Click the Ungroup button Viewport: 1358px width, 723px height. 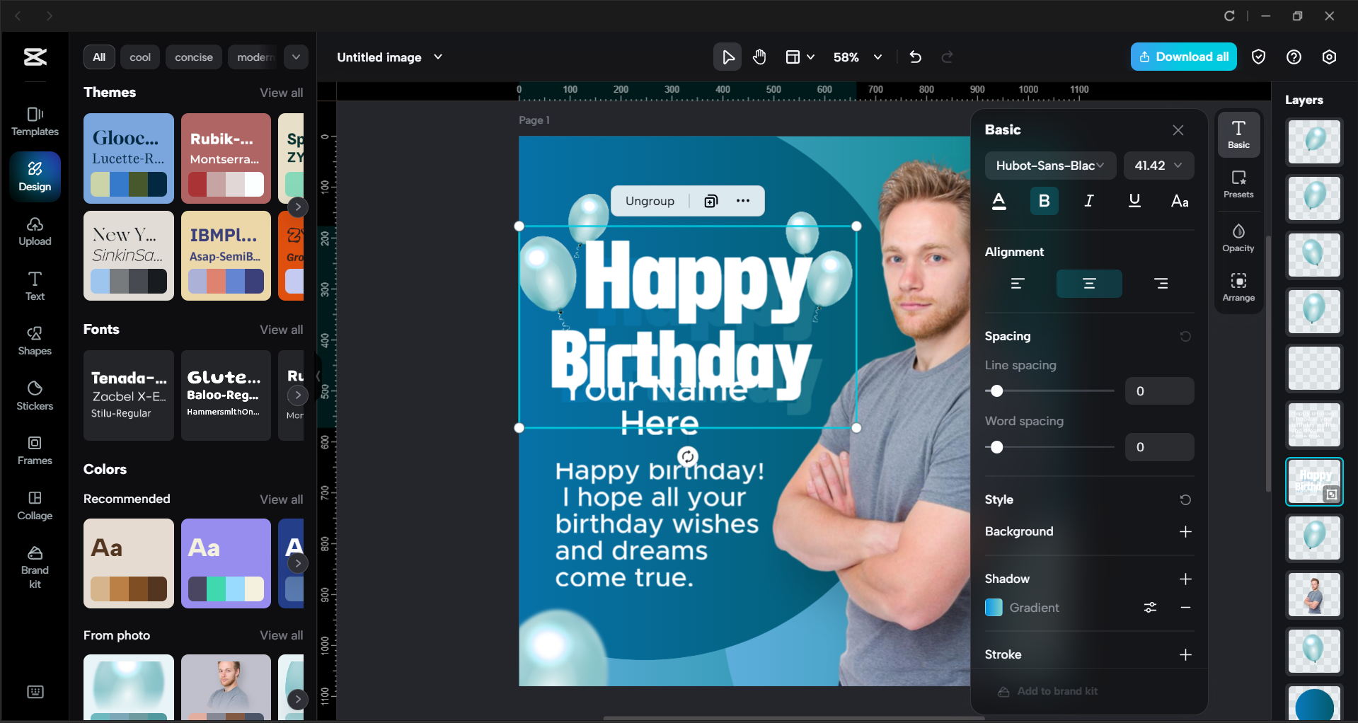(x=650, y=201)
